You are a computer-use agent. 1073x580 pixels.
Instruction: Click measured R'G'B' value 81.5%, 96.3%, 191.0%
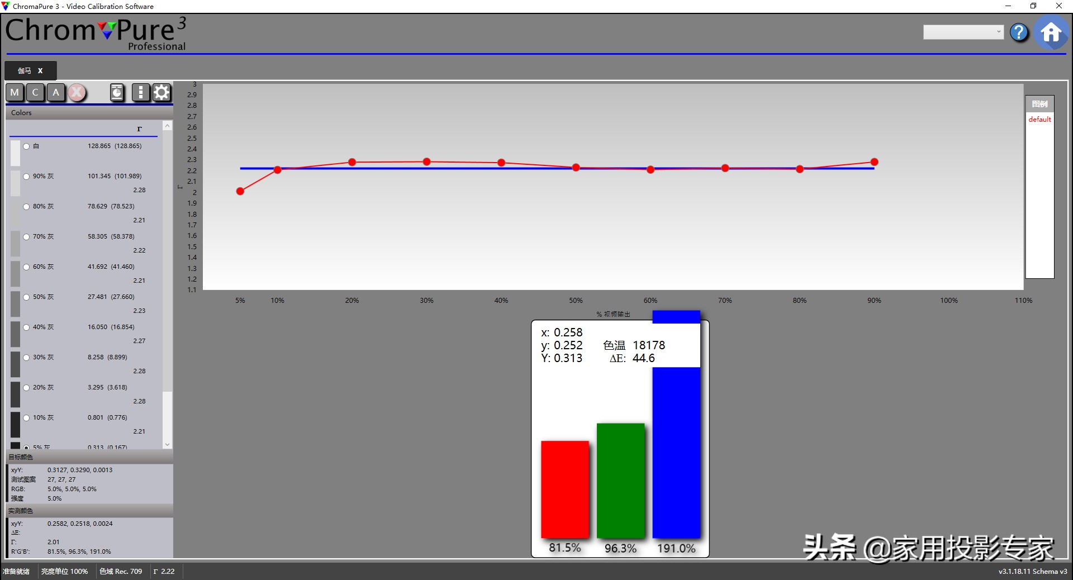[x=79, y=552]
